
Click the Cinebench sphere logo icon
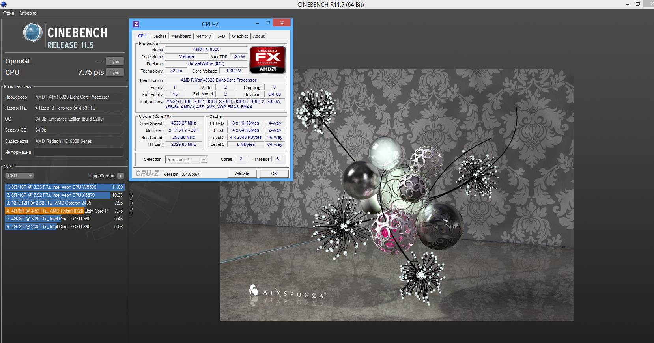coord(33,33)
